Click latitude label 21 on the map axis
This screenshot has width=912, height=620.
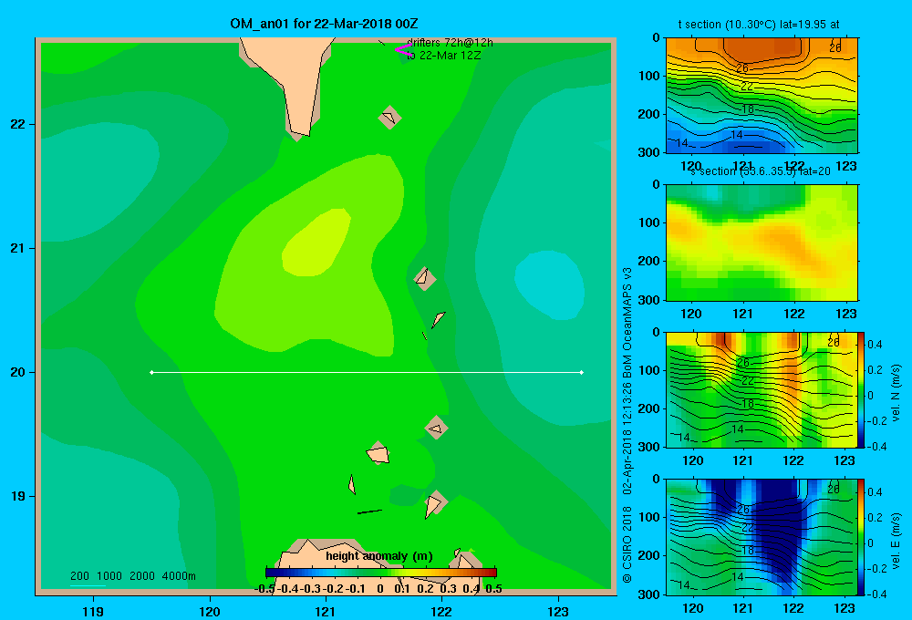[17, 248]
